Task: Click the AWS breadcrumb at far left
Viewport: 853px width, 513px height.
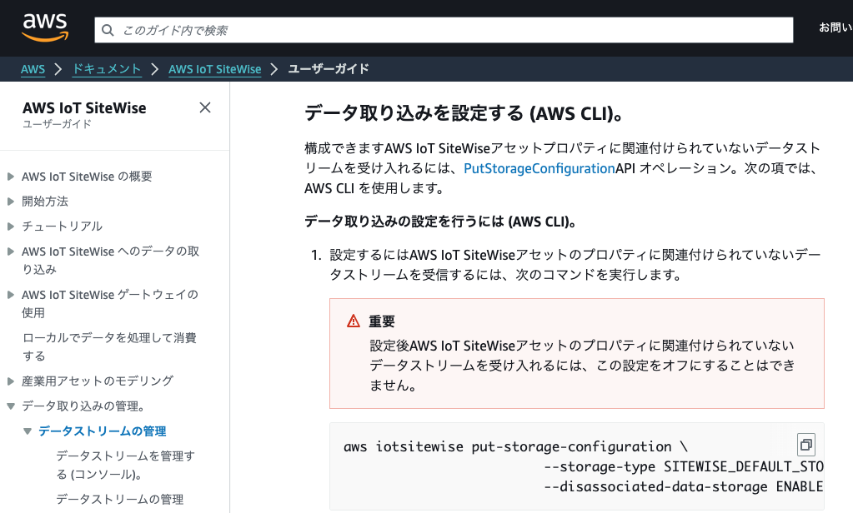Action: click(33, 69)
